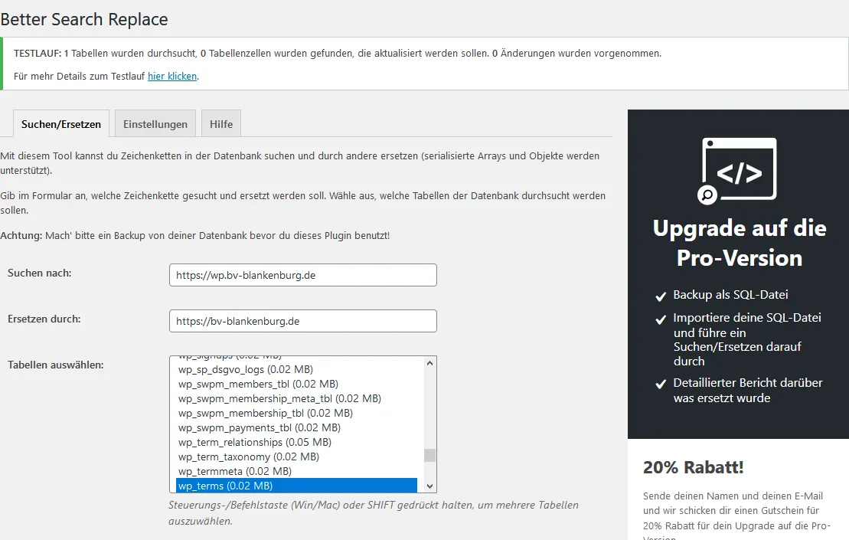Screen dimensions: 849x540
Task: Select table wp_termmeta (0.02 MB)
Action: click(x=297, y=472)
